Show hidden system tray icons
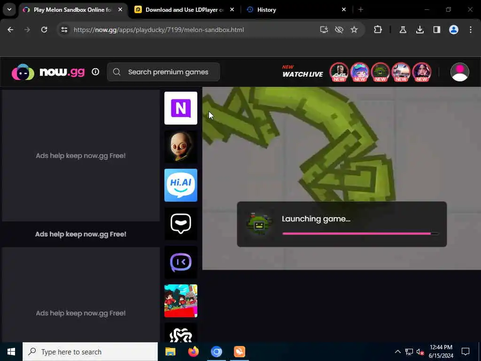 (x=397, y=352)
